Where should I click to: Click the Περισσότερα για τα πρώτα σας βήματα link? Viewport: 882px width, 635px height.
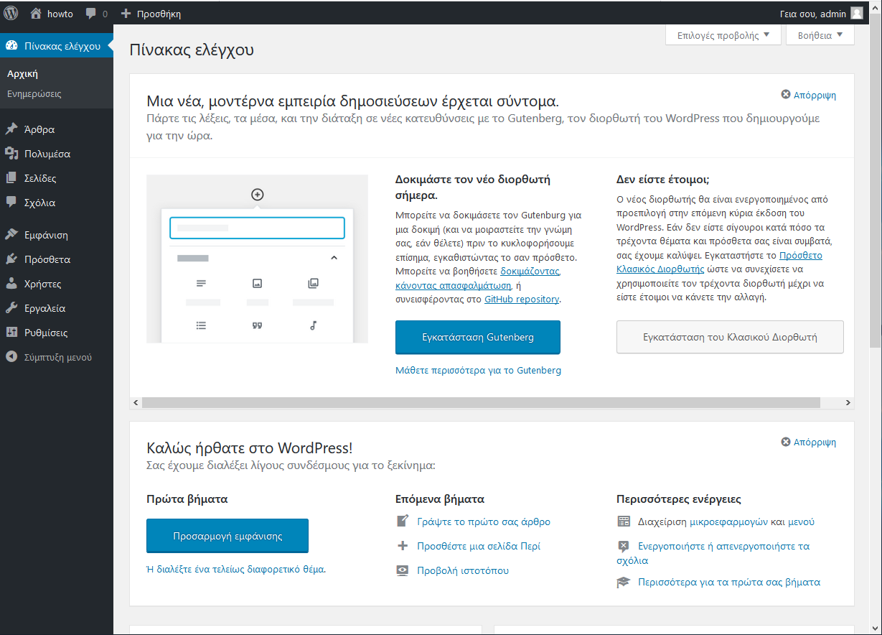tap(729, 582)
